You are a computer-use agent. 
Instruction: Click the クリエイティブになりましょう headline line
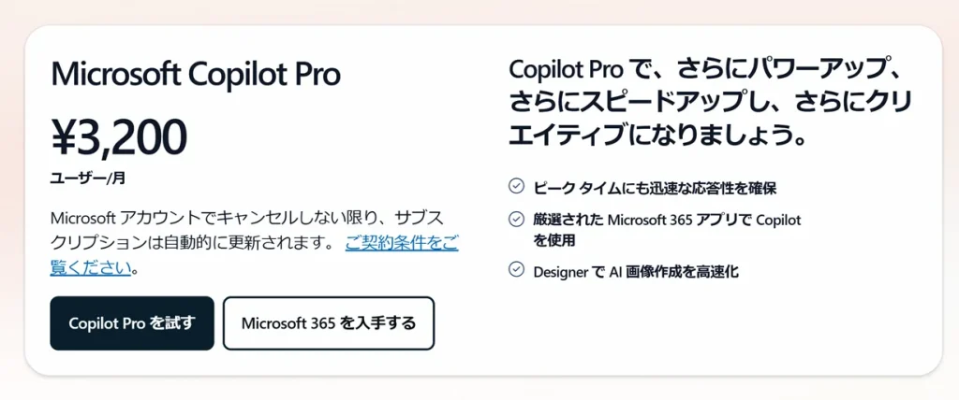pyautogui.click(x=656, y=134)
